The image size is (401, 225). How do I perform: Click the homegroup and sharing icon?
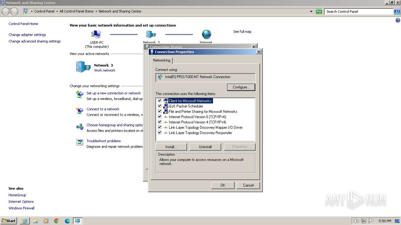[80, 127]
